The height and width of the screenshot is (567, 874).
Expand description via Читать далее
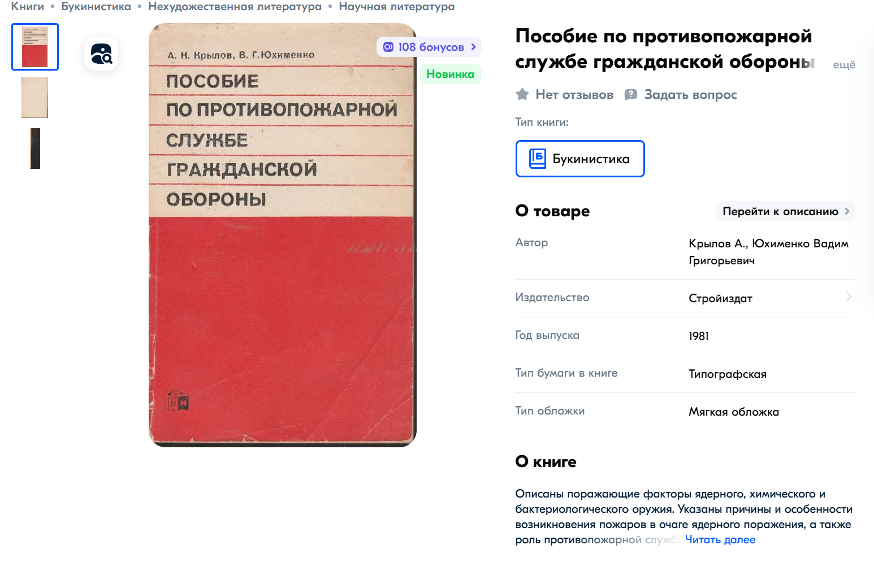click(x=720, y=539)
